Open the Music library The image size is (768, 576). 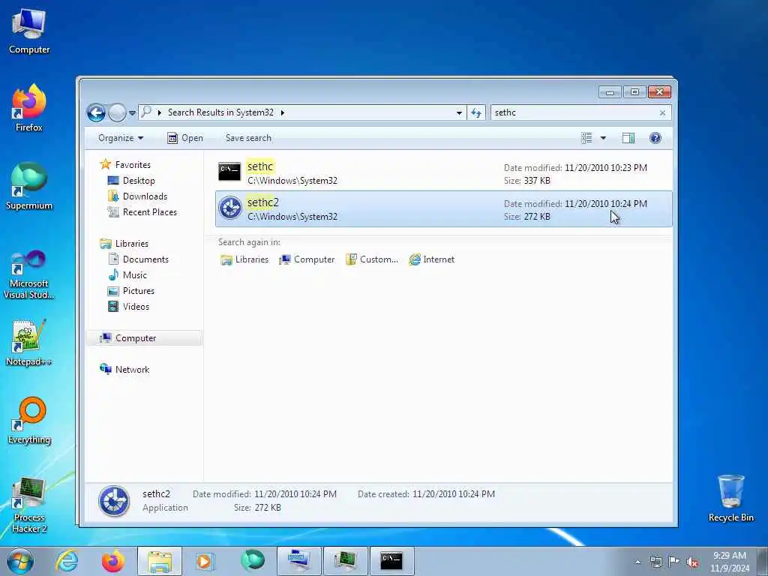click(127, 274)
